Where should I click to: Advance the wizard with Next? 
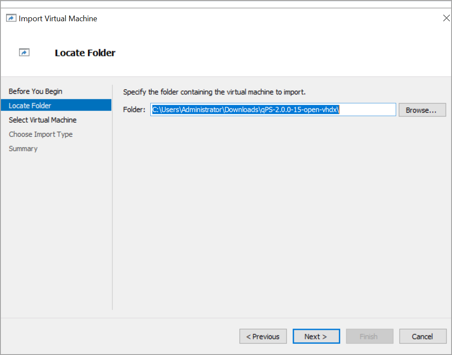[316, 336]
